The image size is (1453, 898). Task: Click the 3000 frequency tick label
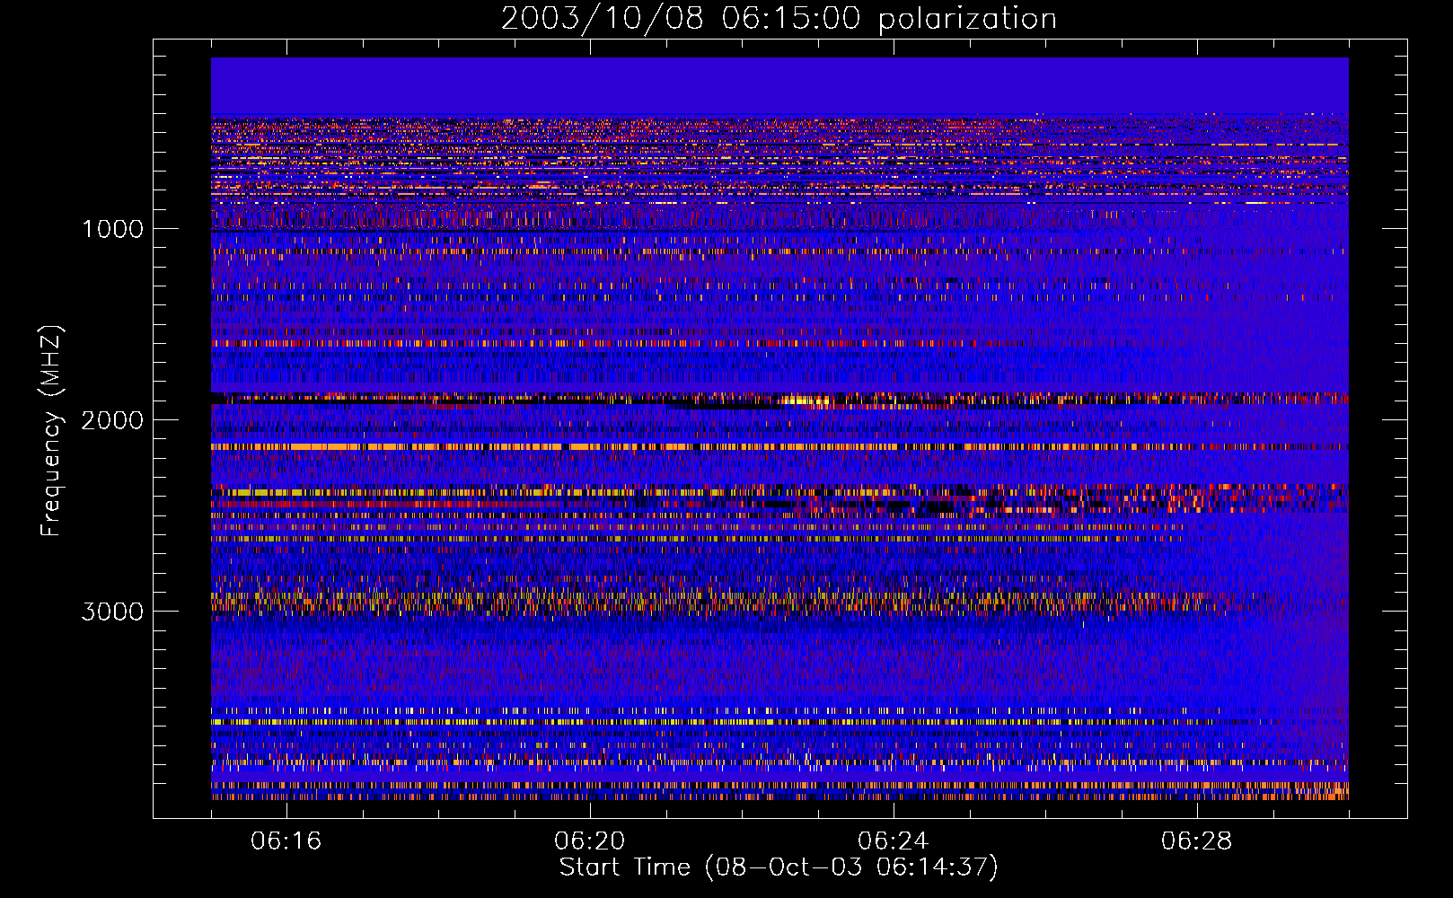tap(112, 612)
